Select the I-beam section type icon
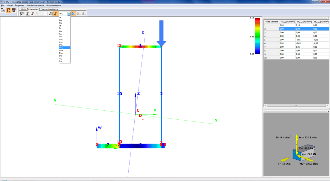The width and height of the screenshot is (330, 181). click(3, 10)
